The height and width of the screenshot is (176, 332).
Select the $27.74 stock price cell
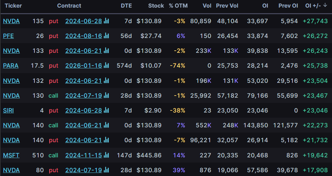pyautogui.click(x=151, y=36)
